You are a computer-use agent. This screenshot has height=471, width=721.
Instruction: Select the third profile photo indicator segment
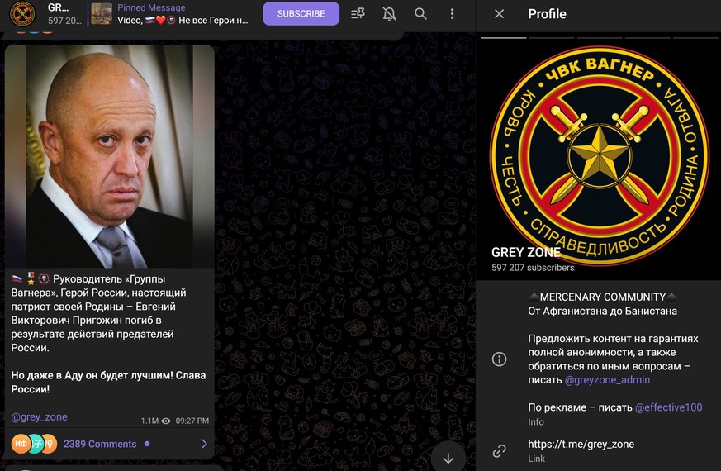[599, 38]
